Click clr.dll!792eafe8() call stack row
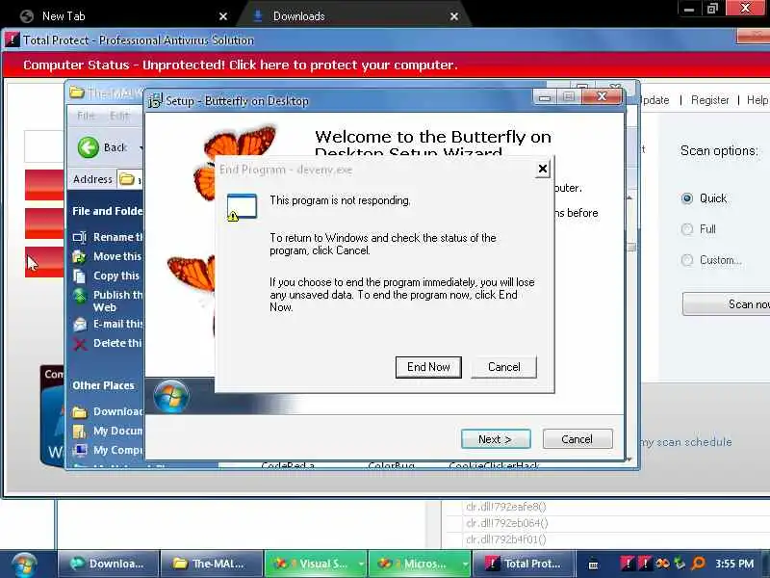The height and width of the screenshot is (578, 770). point(506,507)
